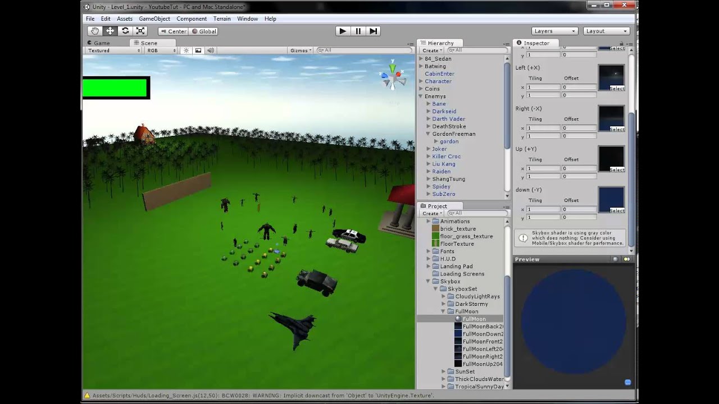Open the Layout dropdown
Screen dimensions: 719x404
(607, 31)
